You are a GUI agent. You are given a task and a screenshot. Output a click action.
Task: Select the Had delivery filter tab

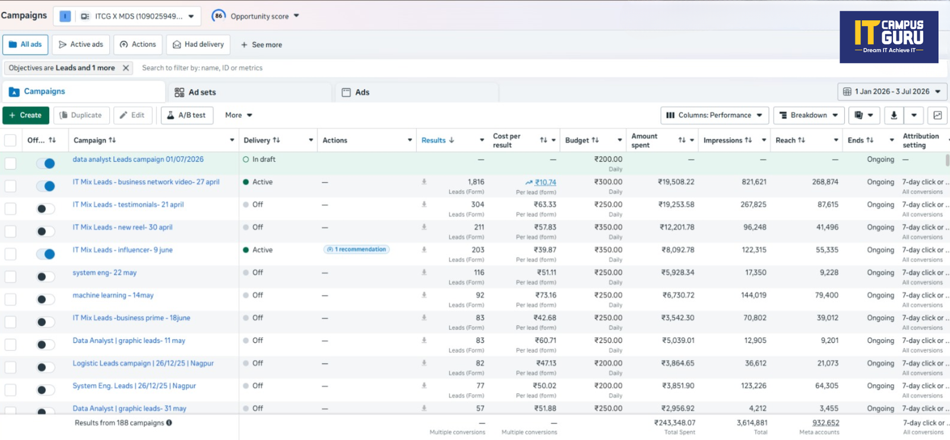pos(198,44)
